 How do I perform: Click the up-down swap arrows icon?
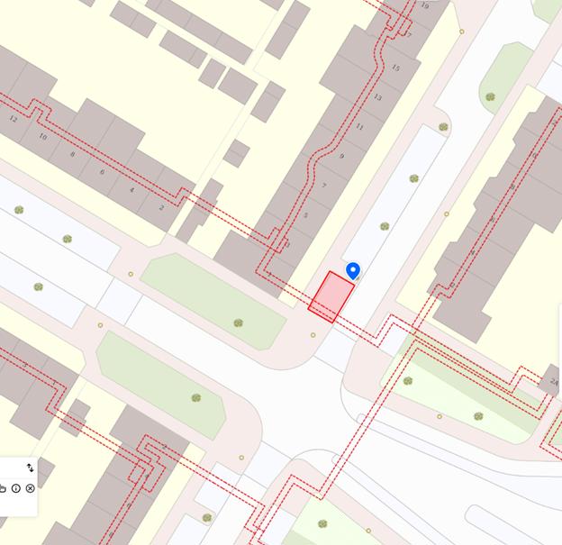pos(31,468)
